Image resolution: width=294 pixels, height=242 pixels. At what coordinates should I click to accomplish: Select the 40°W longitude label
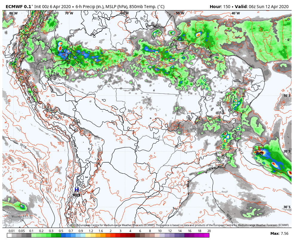[235, 13]
